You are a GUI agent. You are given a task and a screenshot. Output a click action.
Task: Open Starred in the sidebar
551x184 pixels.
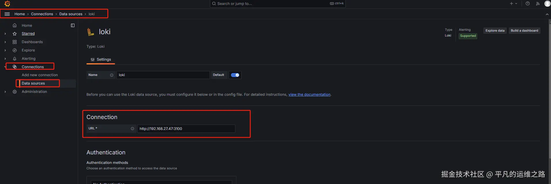28,34
